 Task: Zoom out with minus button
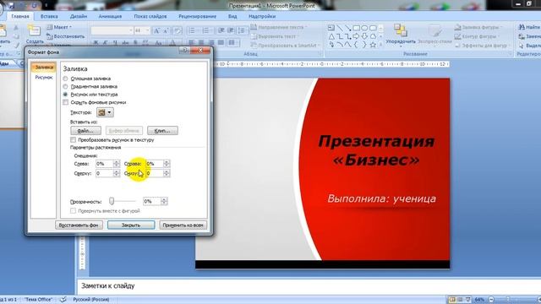(491, 300)
